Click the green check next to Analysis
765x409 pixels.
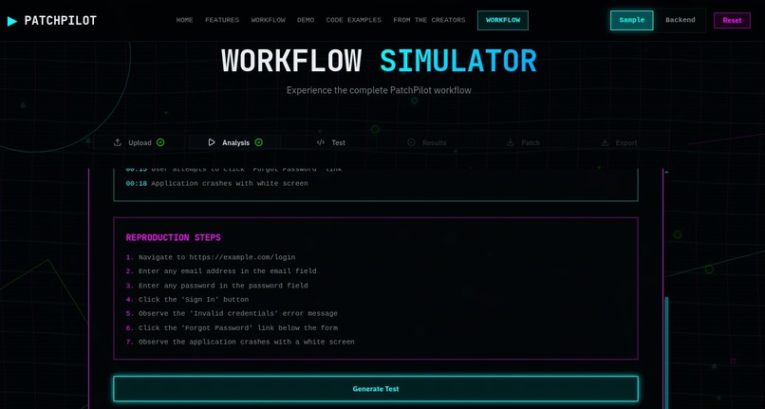(x=259, y=142)
